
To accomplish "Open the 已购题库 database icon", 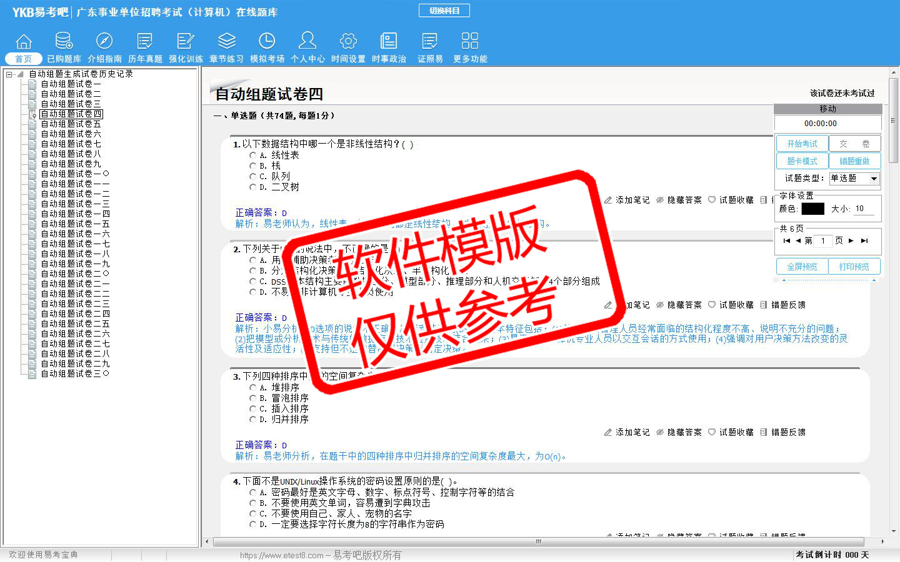I will (64, 42).
